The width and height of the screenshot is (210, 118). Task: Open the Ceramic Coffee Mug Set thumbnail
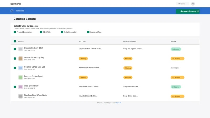[x=20, y=68]
